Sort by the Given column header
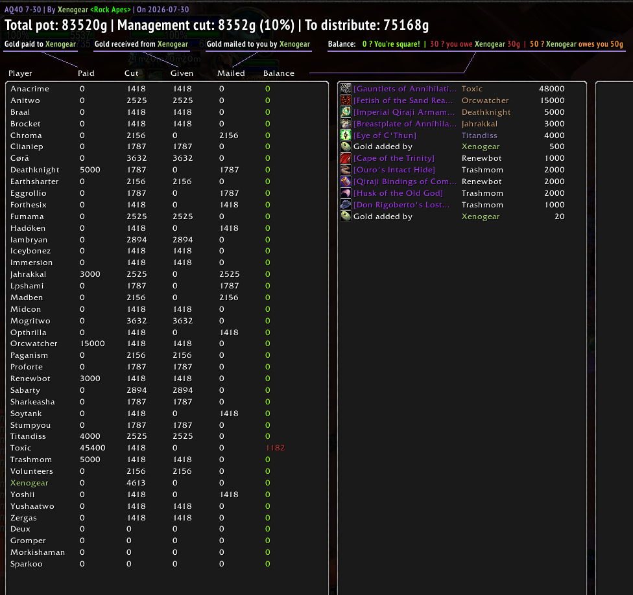Image resolution: width=633 pixels, height=595 pixels. (x=182, y=73)
